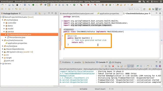
Task: Click the Quick Access search field
Action: tap(134, 9)
